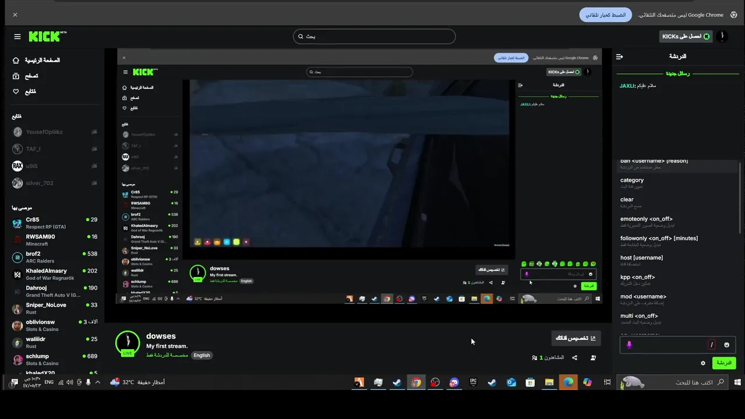Open KhaledAlmasry recommended channel

(55, 274)
